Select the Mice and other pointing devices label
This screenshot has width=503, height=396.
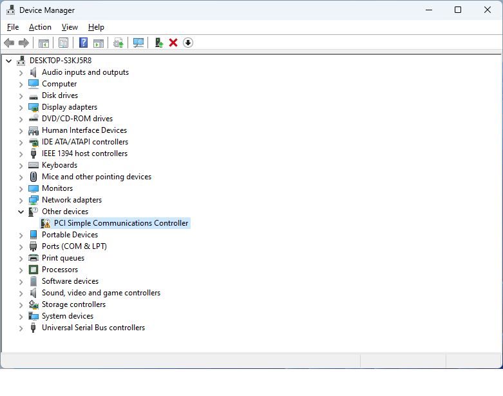(97, 177)
